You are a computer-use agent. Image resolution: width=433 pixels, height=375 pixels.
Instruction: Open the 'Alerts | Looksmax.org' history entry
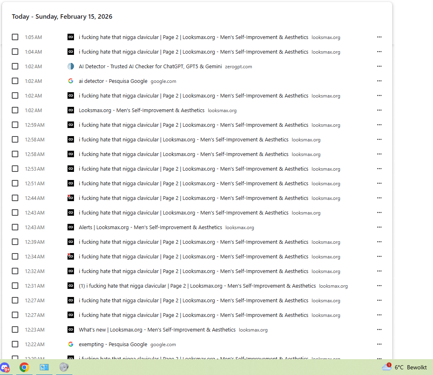[x=150, y=228]
